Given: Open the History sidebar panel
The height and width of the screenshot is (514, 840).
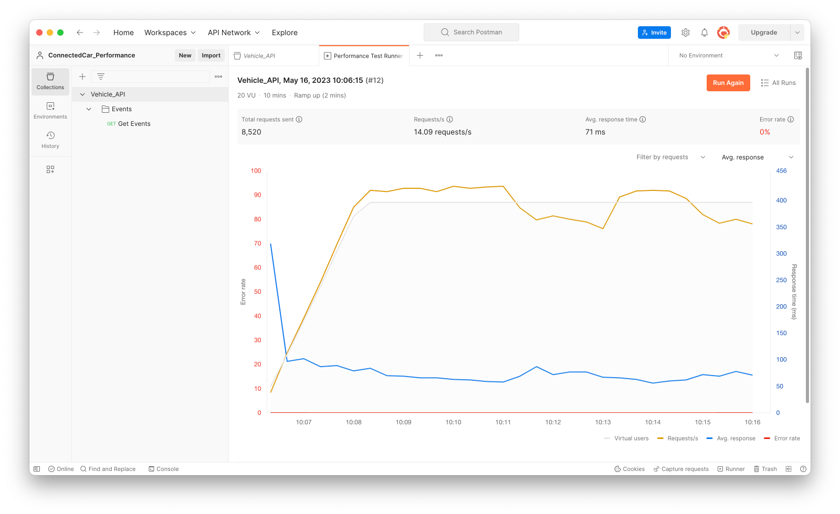Looking at the screenshot, I should [x=50, y=140].
